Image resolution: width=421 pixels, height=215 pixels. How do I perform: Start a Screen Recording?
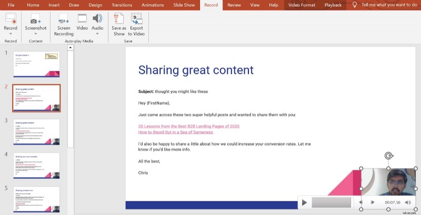pos(64,25)
